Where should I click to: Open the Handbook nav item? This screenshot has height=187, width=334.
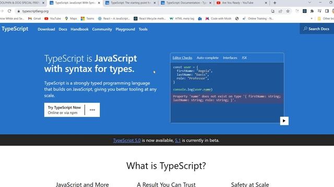(79, 29)
